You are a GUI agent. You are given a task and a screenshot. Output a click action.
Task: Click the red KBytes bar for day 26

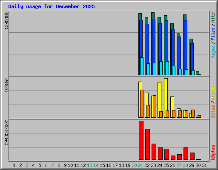click(173, 158)
